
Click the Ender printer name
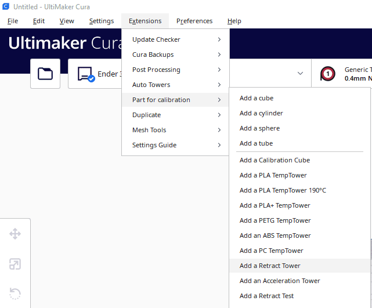click(110, 74)
